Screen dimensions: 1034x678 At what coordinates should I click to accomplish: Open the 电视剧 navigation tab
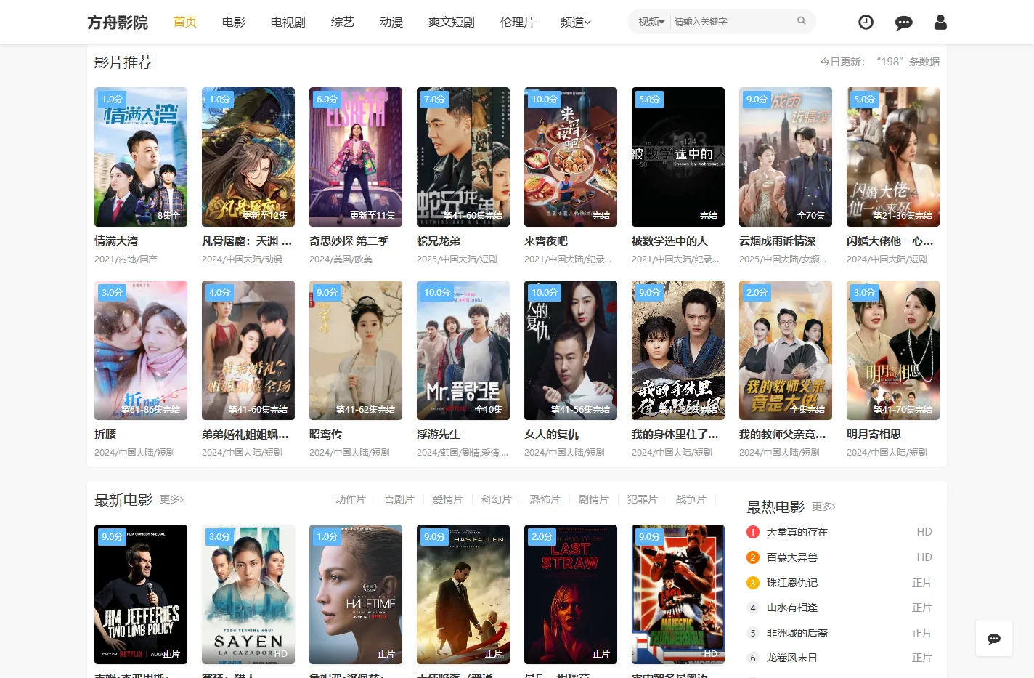coord(288,23)
